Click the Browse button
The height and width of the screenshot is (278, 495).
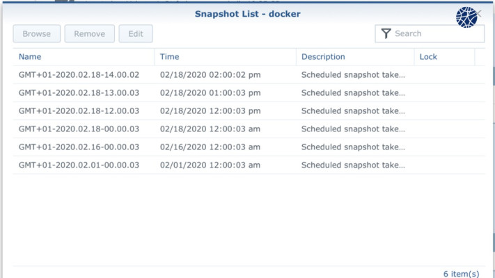click(36, 33)
